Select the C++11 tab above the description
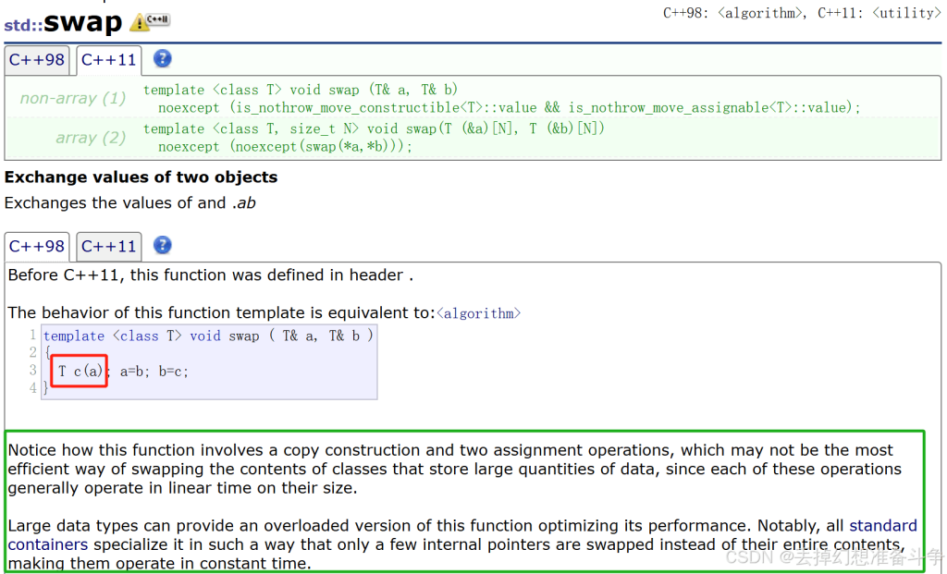Viewport: 947px width, 574px height. [x=108, y=247]
